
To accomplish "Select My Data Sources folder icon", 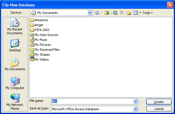I will (32, 35).
